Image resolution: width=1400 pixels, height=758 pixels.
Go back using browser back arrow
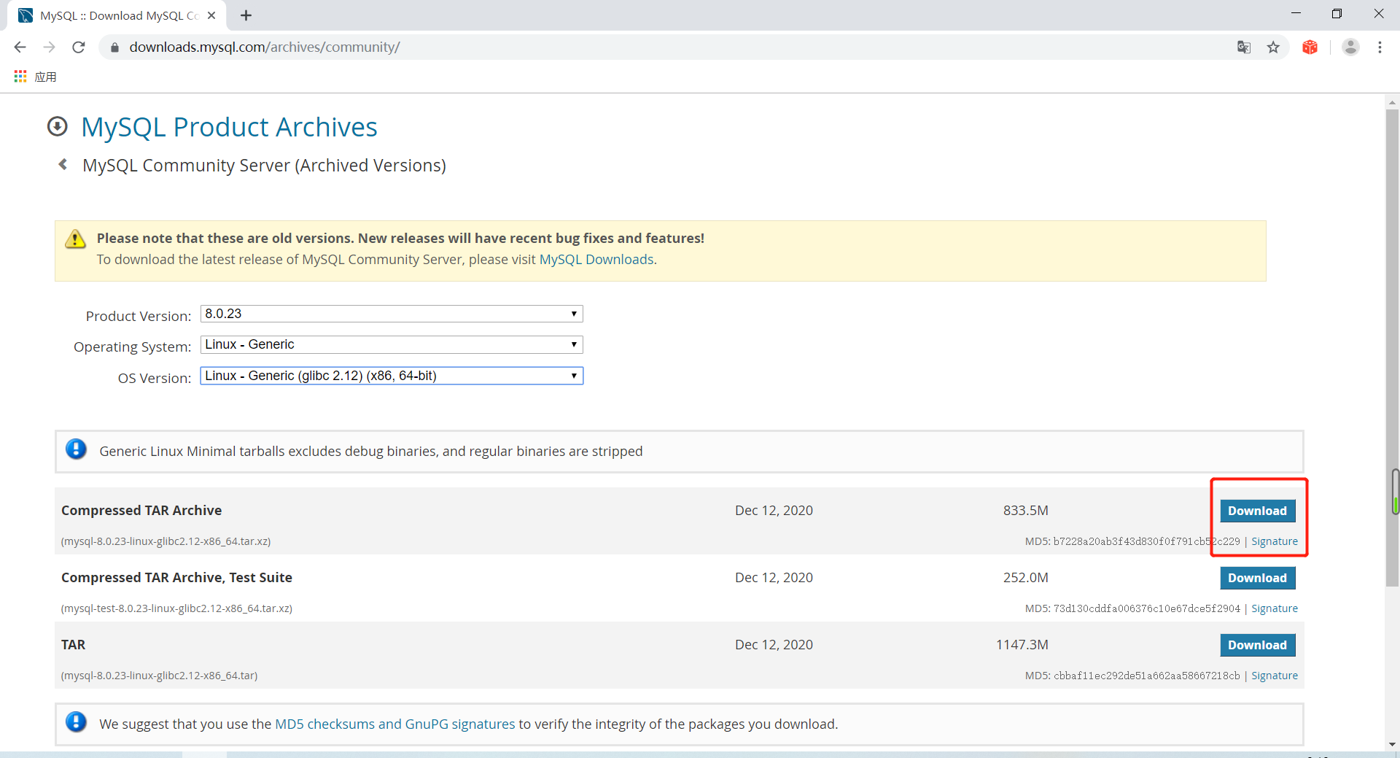coord(20,47)
